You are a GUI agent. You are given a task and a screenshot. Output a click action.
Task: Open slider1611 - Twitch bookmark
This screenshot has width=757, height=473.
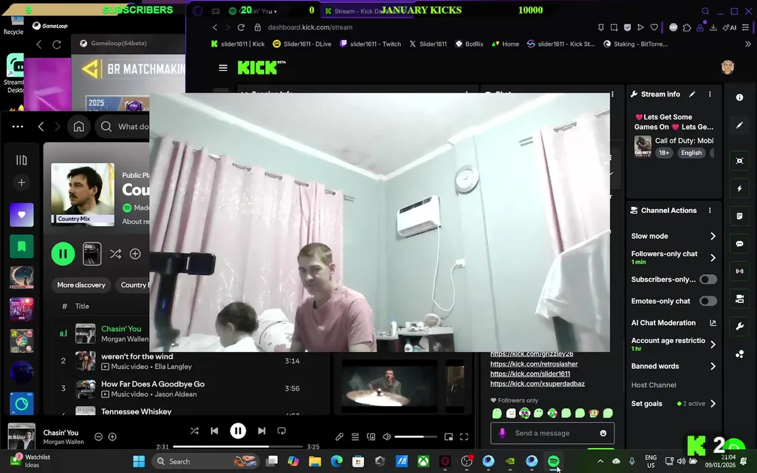tap(371, 44)
